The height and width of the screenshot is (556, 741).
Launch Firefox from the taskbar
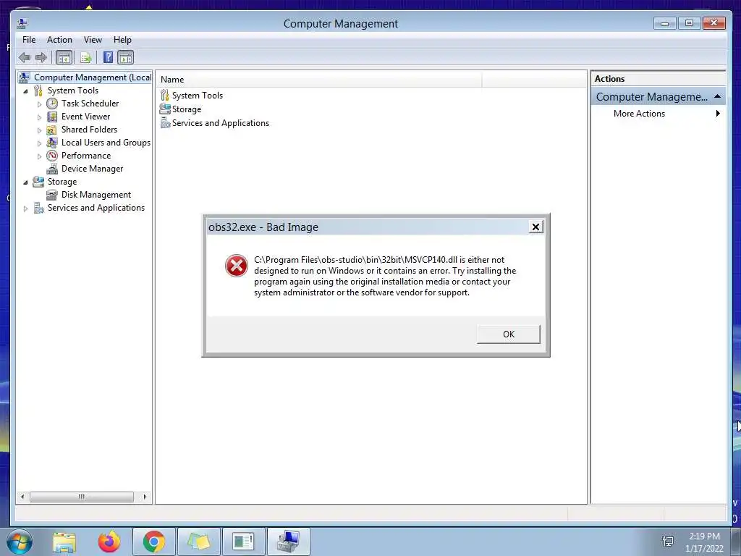109,542
